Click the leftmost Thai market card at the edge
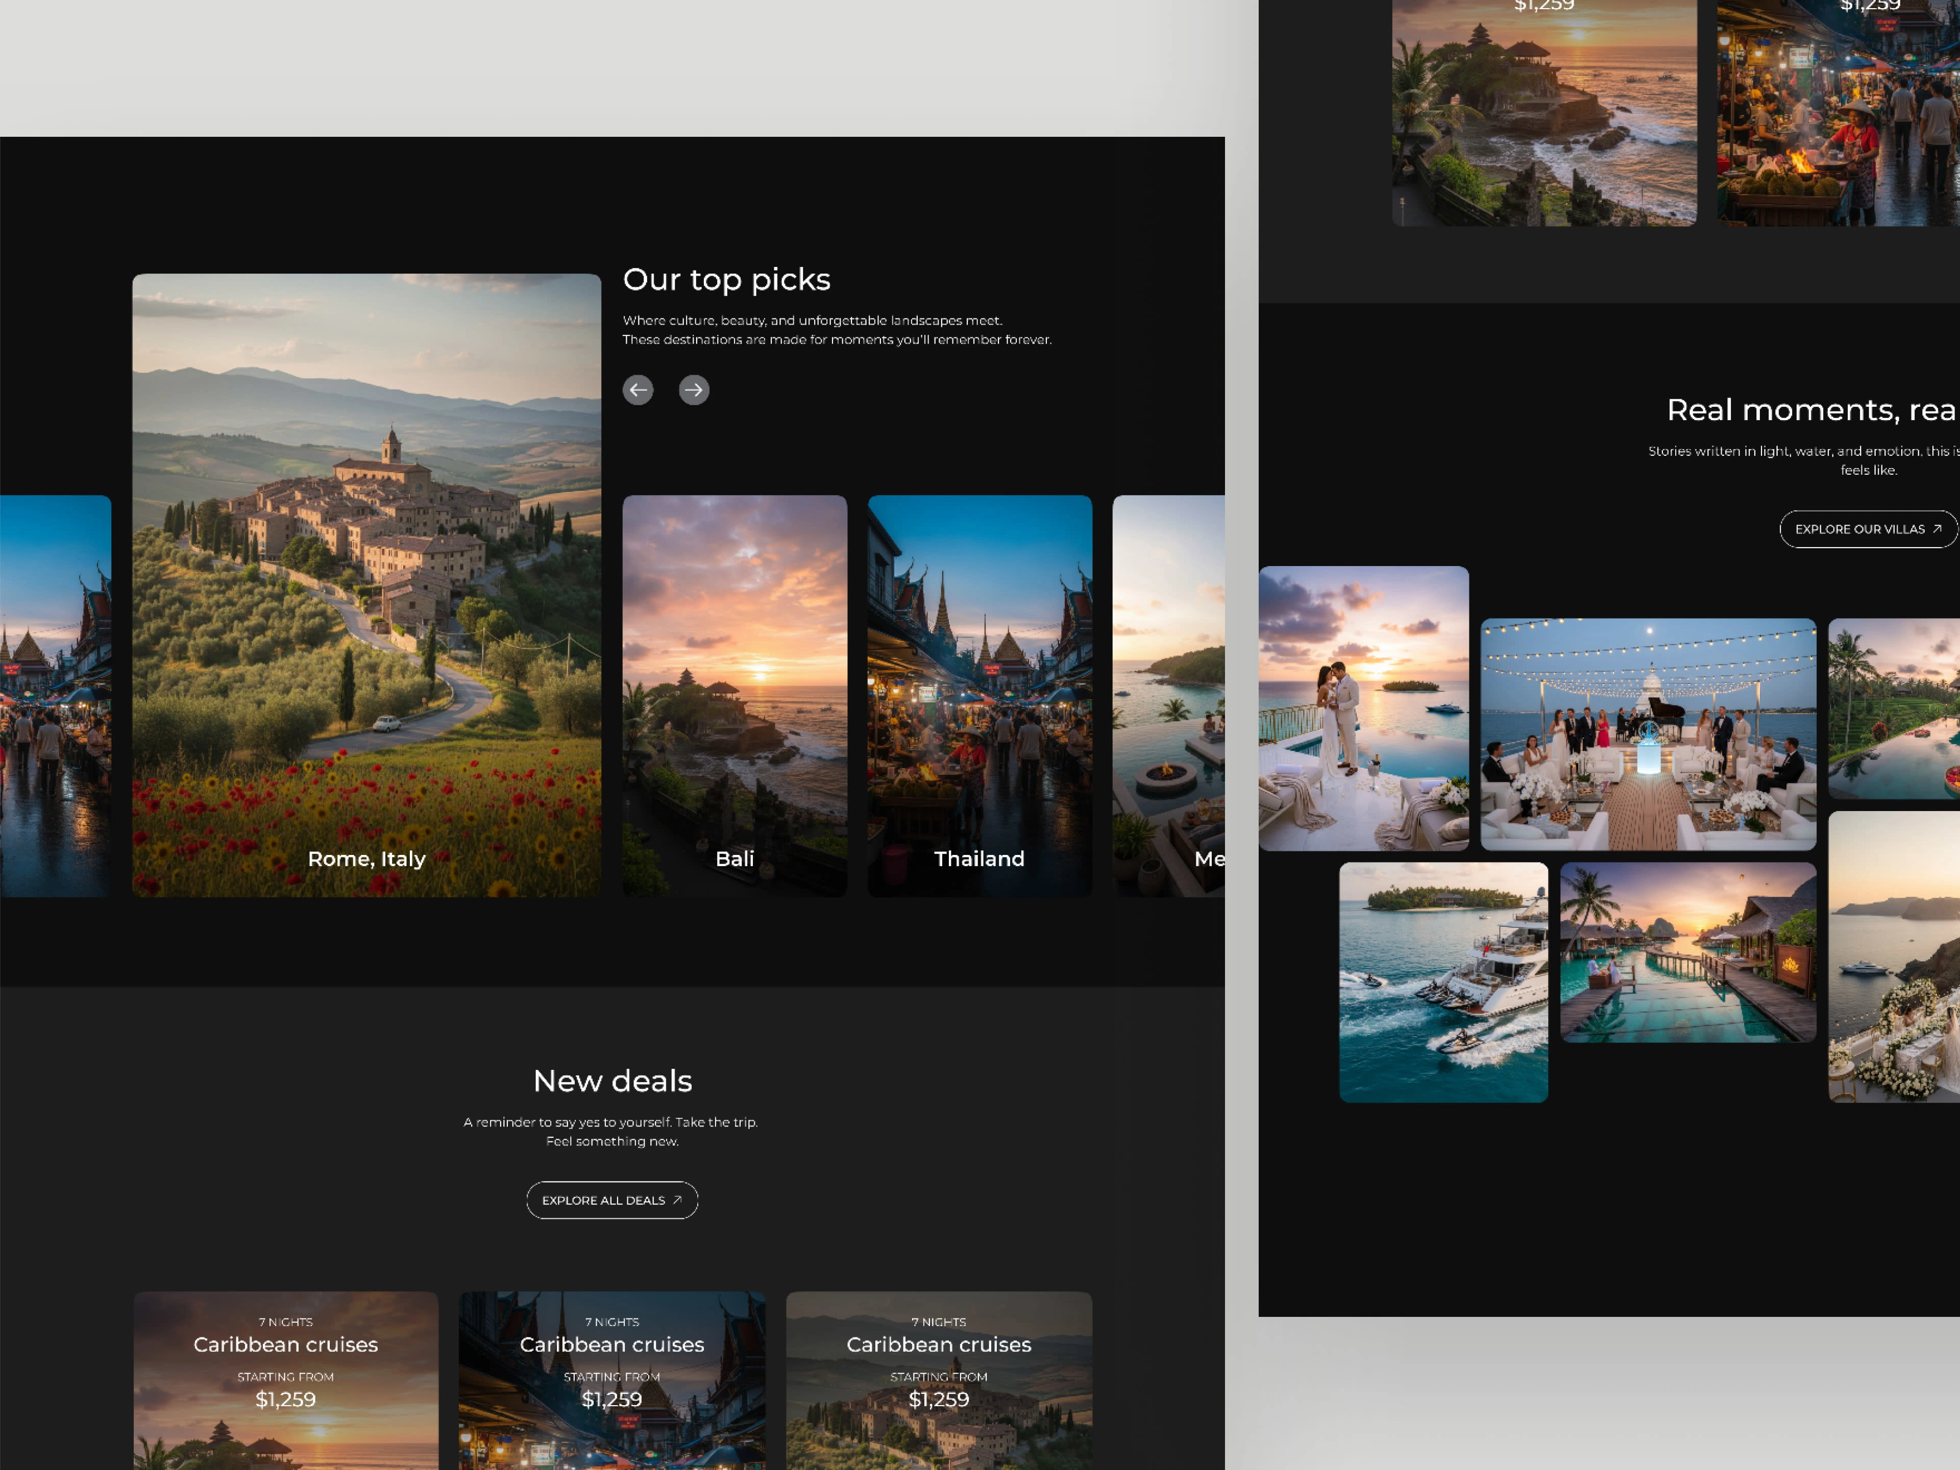 coord(55,696)
